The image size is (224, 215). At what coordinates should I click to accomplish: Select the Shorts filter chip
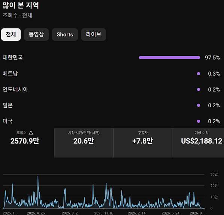(x=65, y=34)
